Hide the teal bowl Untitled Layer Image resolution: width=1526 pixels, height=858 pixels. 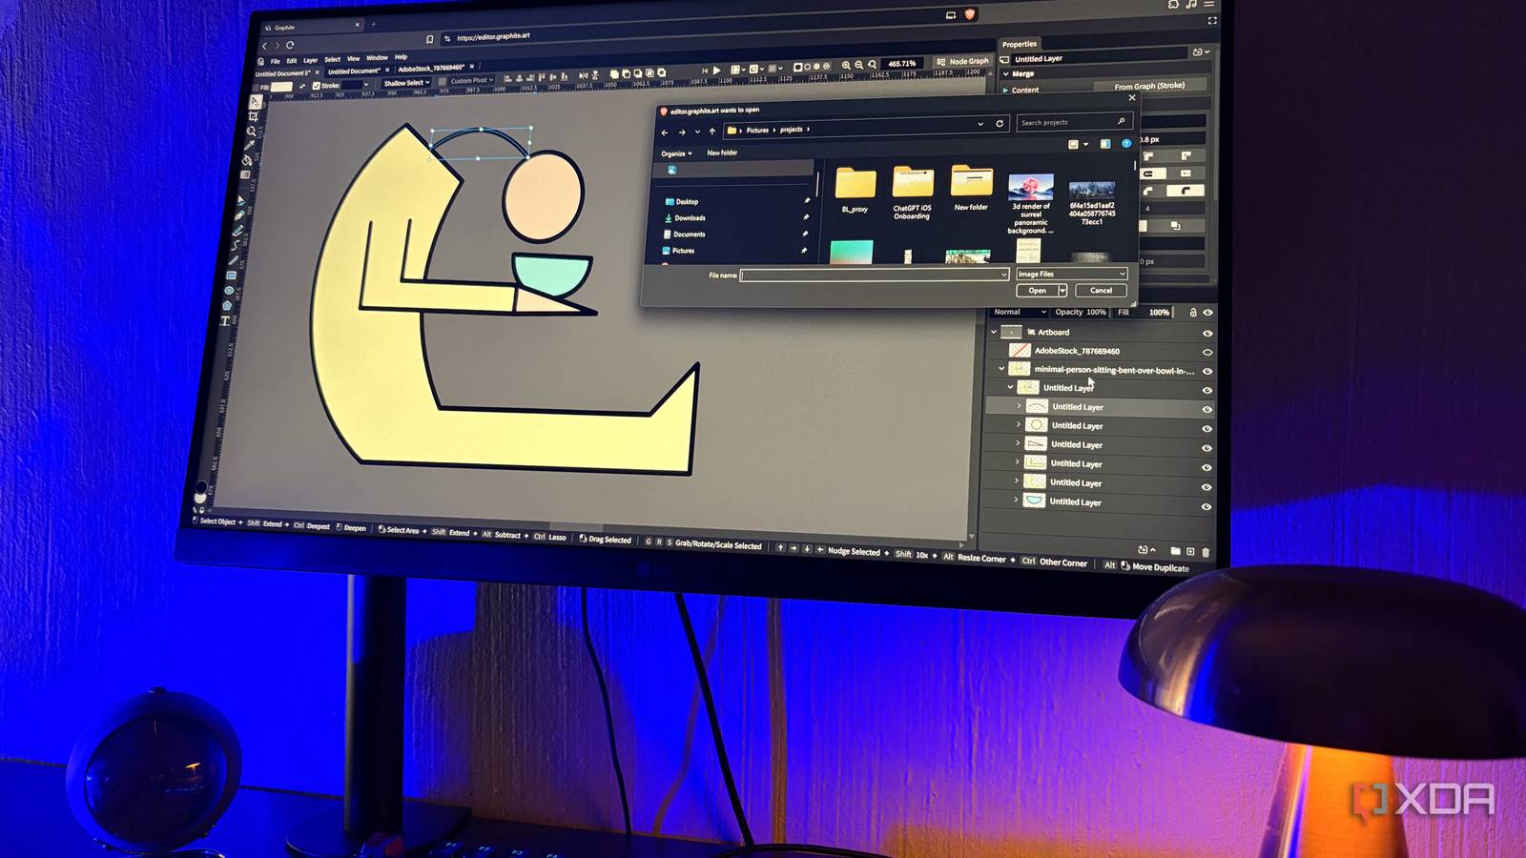[1206, 506]
